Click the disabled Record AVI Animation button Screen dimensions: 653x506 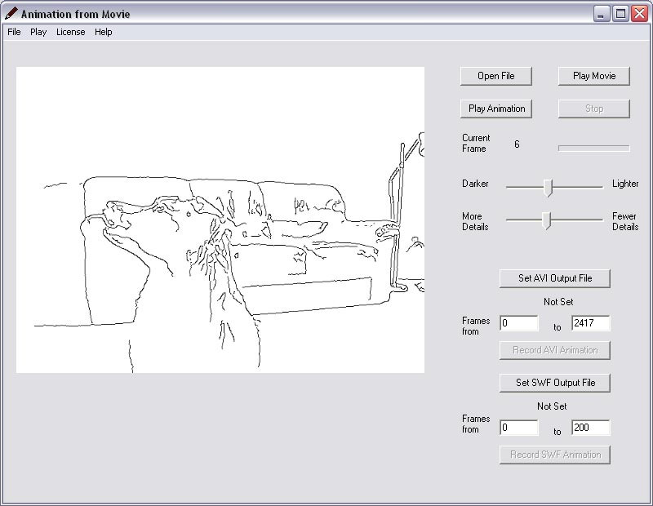click(x=555, y=350)
